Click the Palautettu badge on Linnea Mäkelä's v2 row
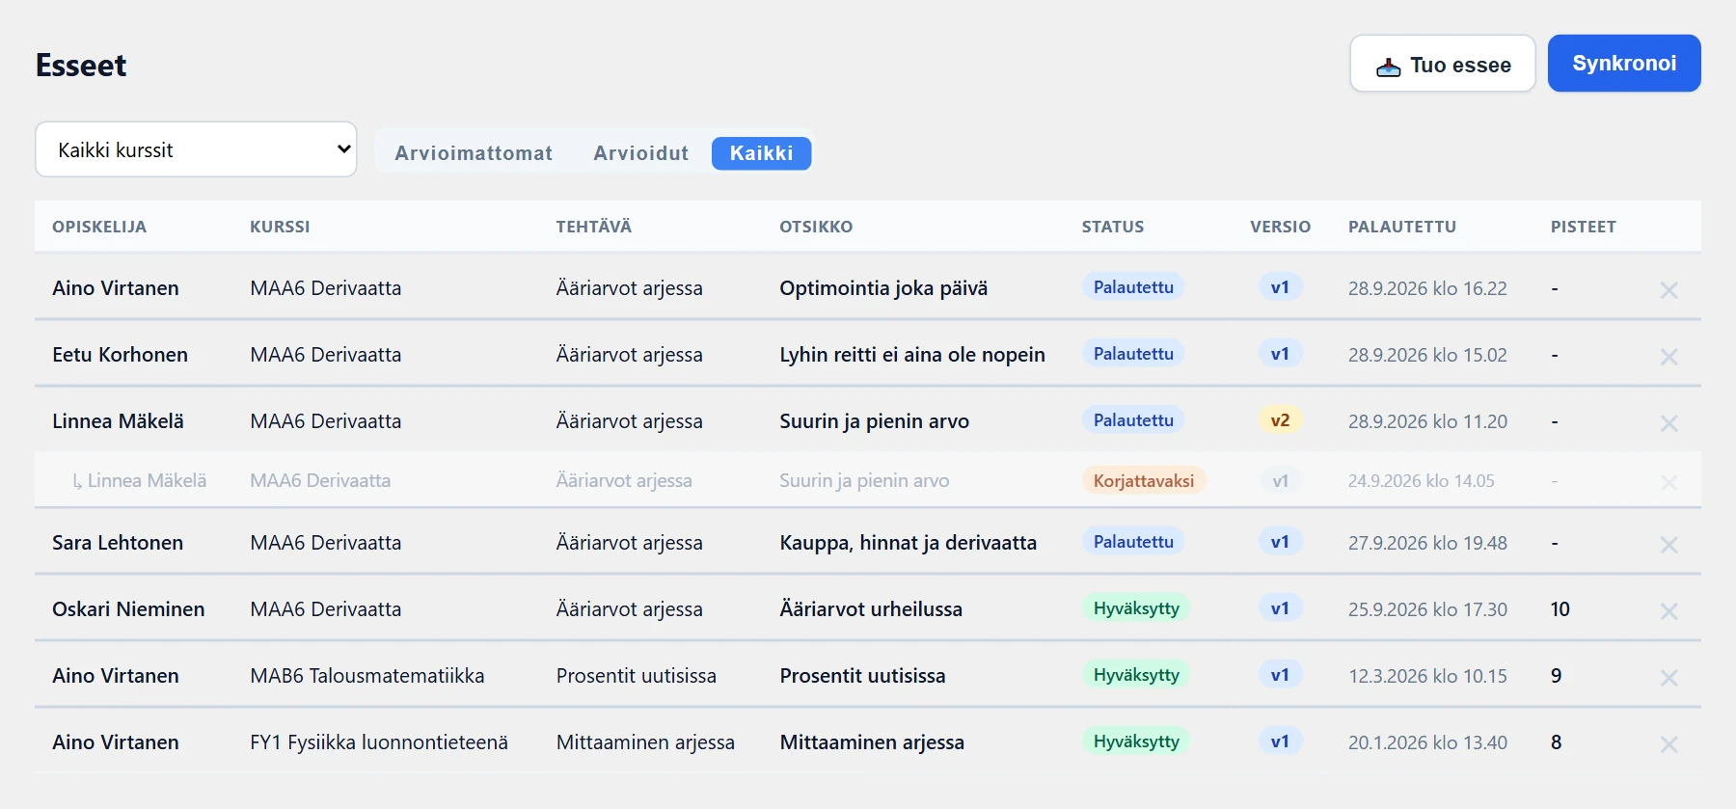The width and height of the screenshot is (1736, 809). pyautogui.click(x=1133, y=420)
